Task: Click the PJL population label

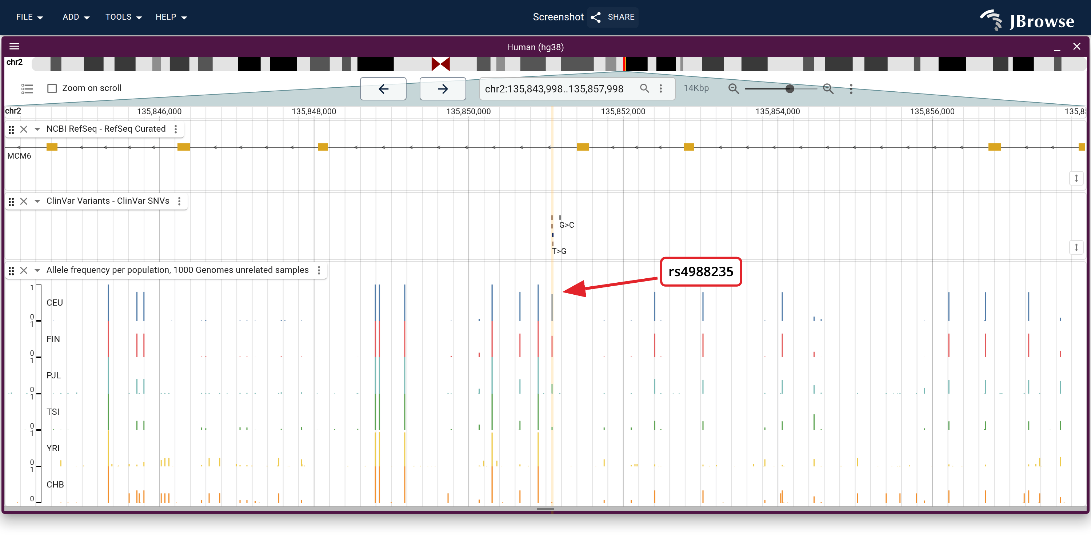Action: click(x=54, y=375)
